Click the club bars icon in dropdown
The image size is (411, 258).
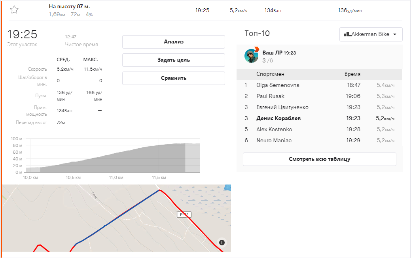coord(347,34)
